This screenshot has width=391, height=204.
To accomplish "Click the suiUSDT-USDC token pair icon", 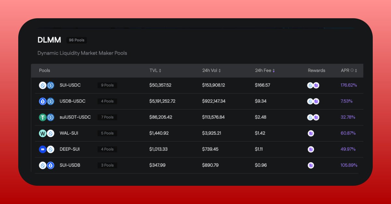I will 47,117.
